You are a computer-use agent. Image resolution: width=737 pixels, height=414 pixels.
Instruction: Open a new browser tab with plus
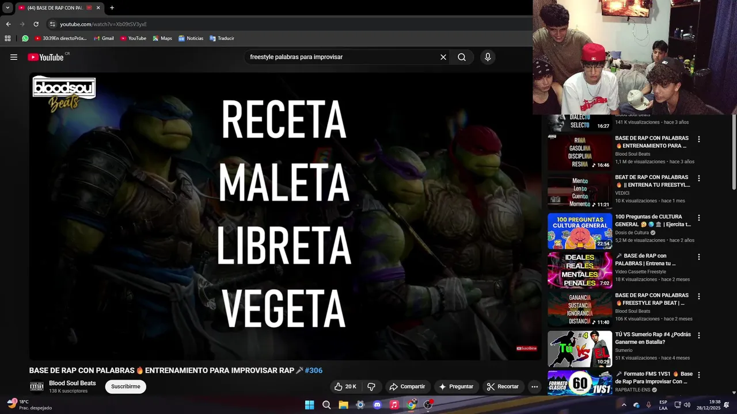(112, 8)
